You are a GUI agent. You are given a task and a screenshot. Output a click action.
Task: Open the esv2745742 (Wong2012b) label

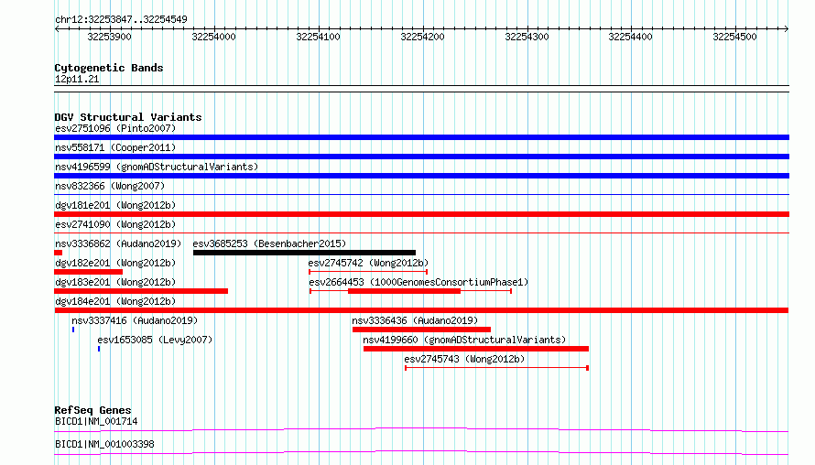point(368,263)
